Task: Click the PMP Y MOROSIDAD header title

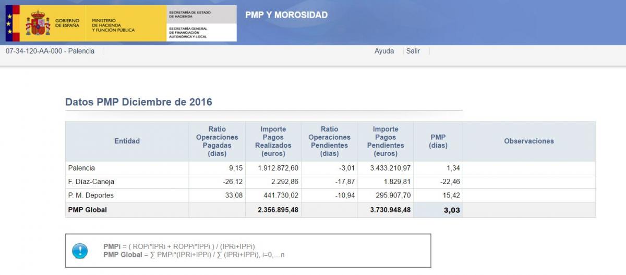Action: pos(286,15)
